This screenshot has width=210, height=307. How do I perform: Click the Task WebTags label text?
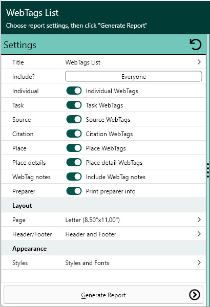[x=104, y=105]
